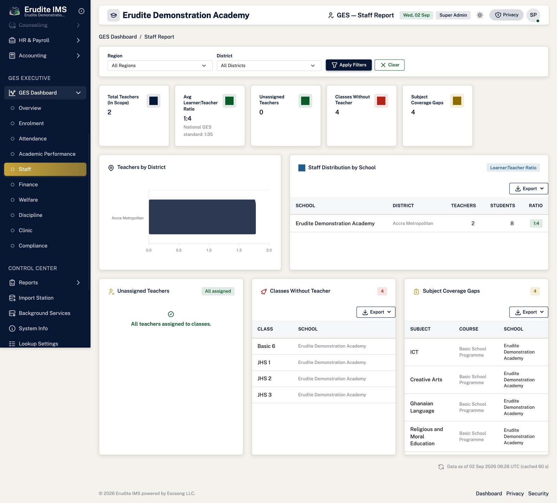Screen dimensions: 557x503
Task: Click Unassigned Teachers green card icon
Action: tap(305, 101)
